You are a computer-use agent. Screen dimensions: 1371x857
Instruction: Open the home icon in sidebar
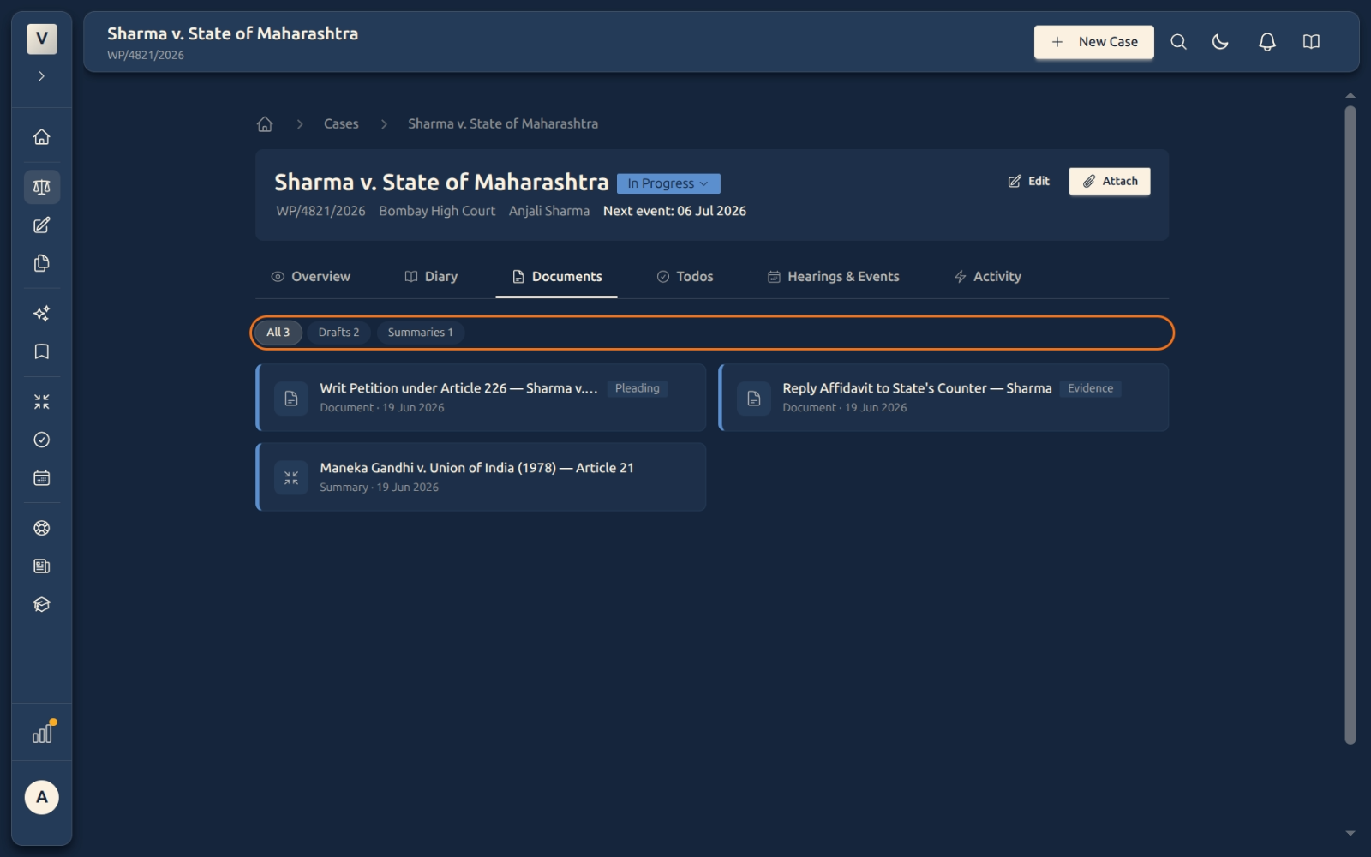pyautogui.click(x=41, y=137)
